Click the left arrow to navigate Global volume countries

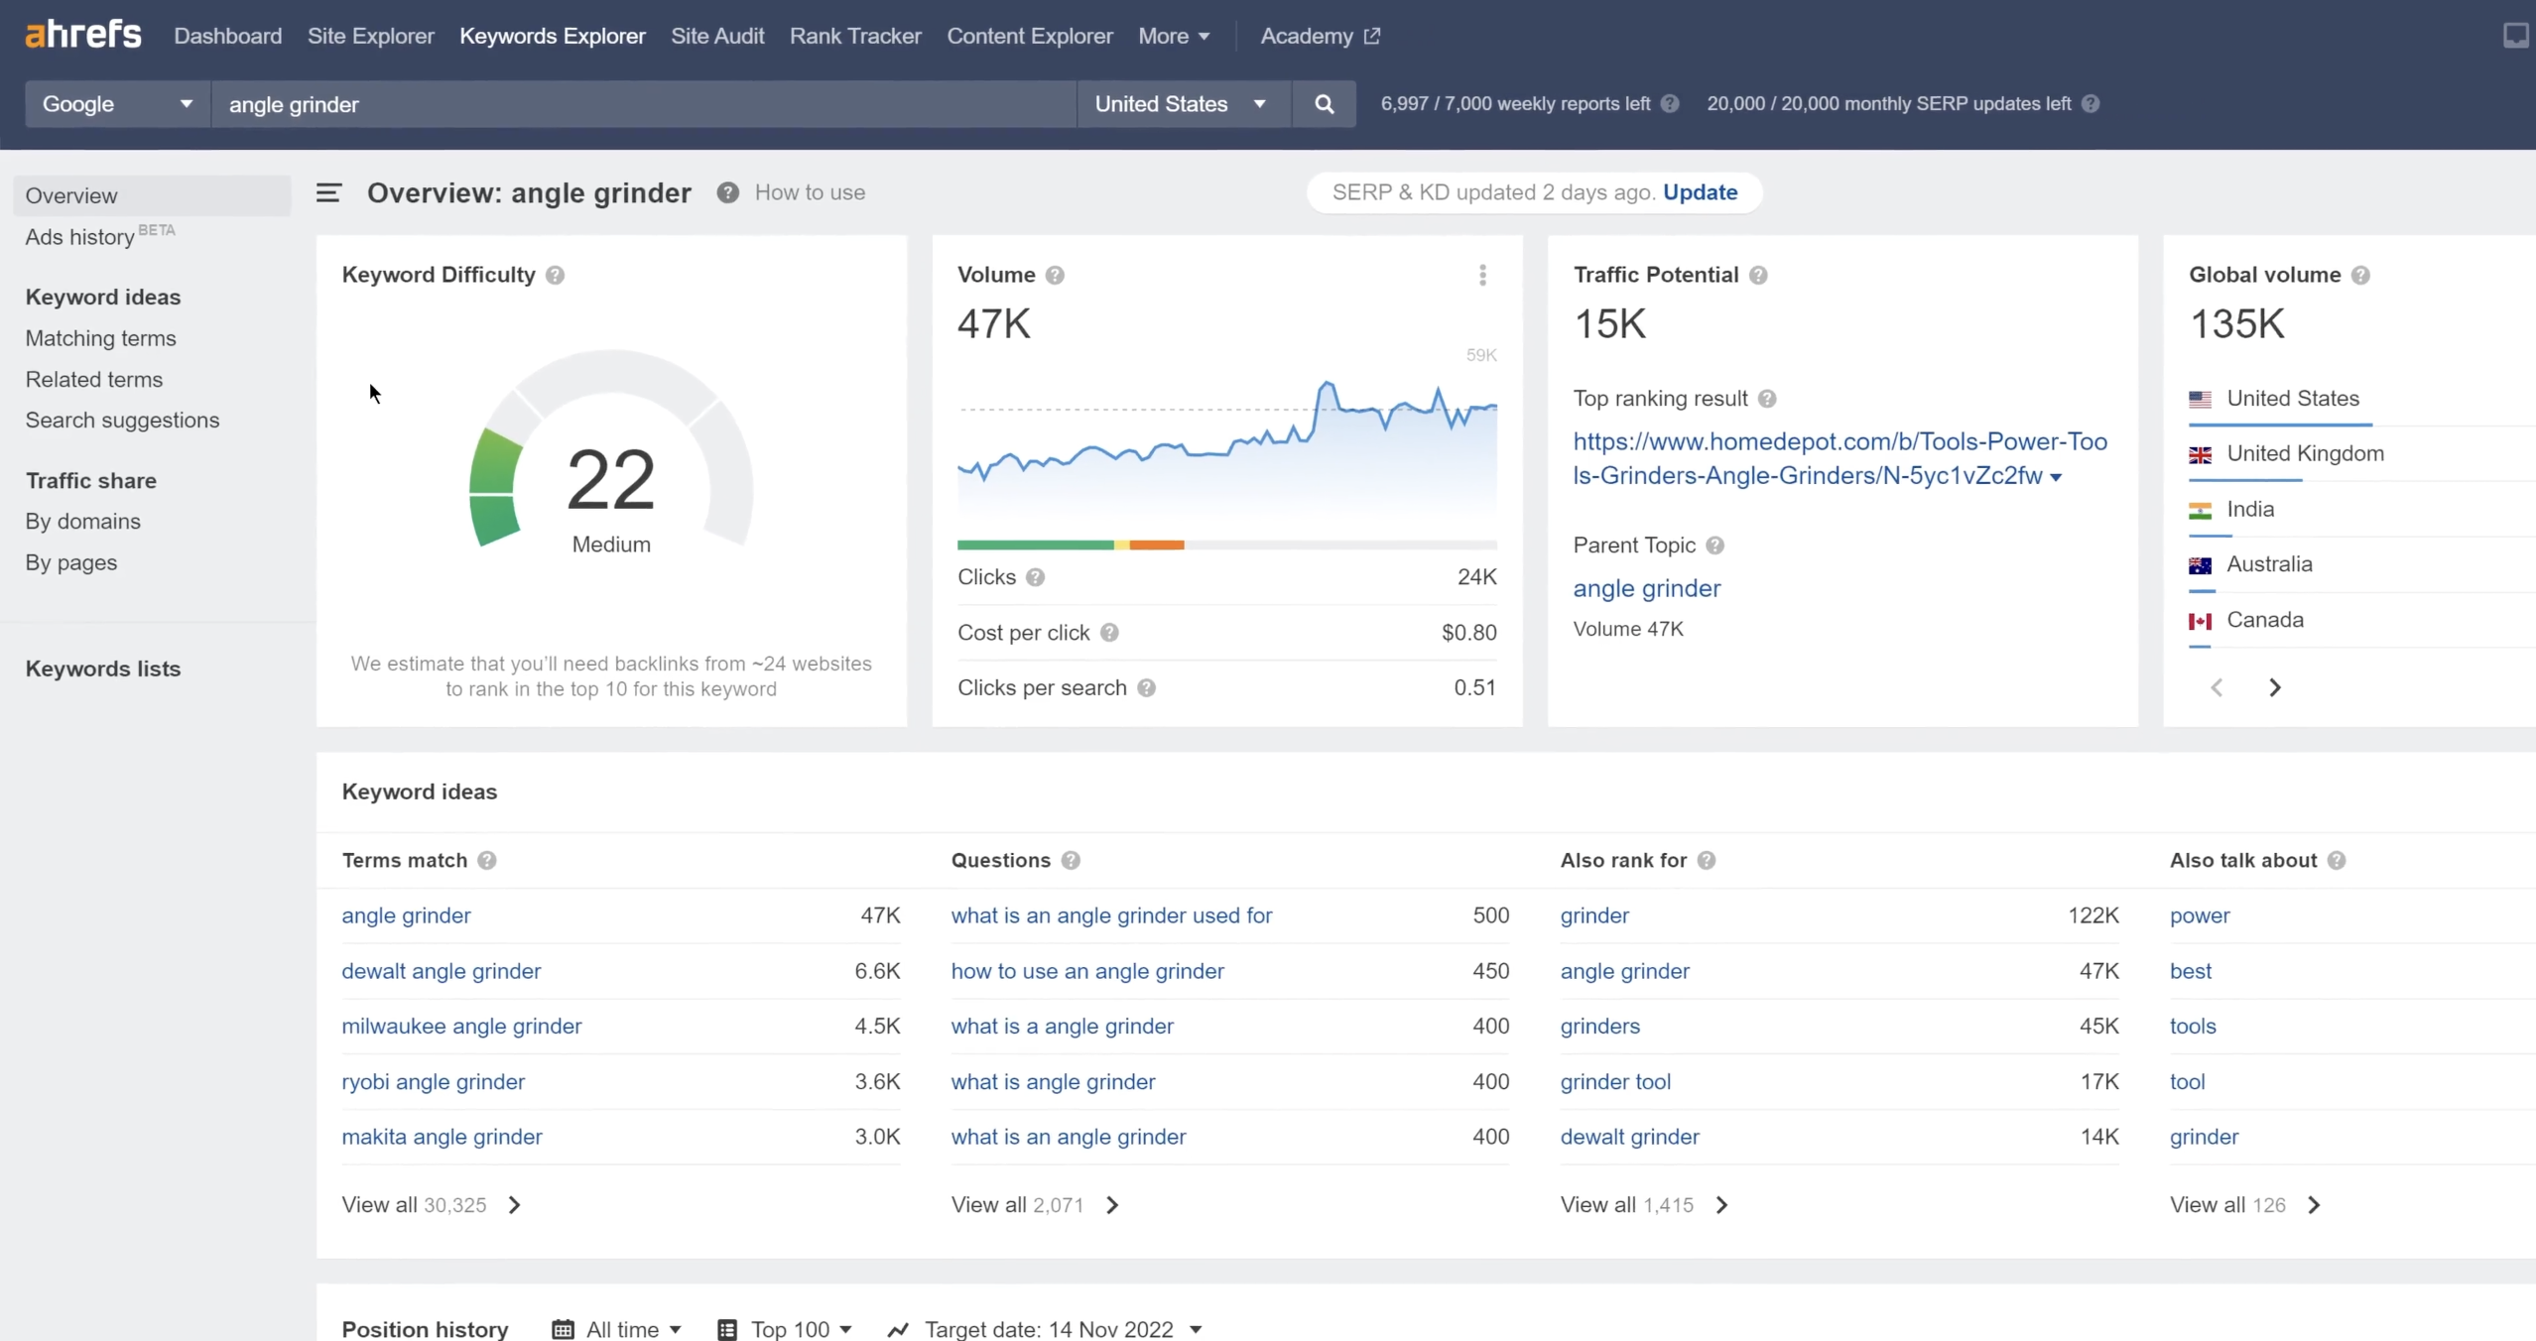[2218, 687]
